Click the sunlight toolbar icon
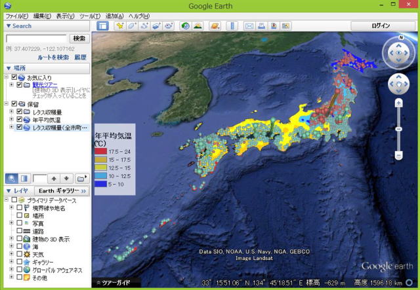 click(199, 26)
